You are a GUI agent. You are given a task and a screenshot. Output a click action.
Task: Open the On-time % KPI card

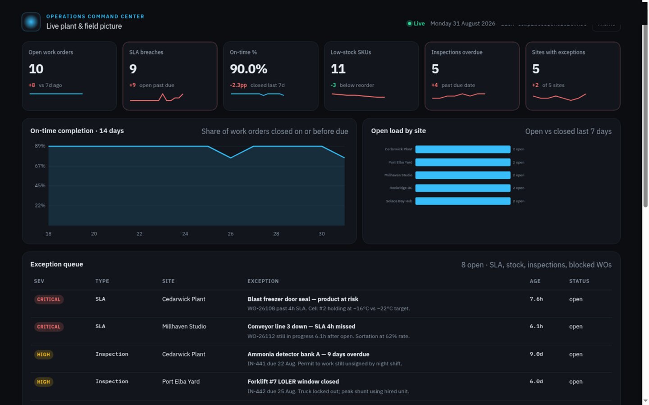[270, 76]
